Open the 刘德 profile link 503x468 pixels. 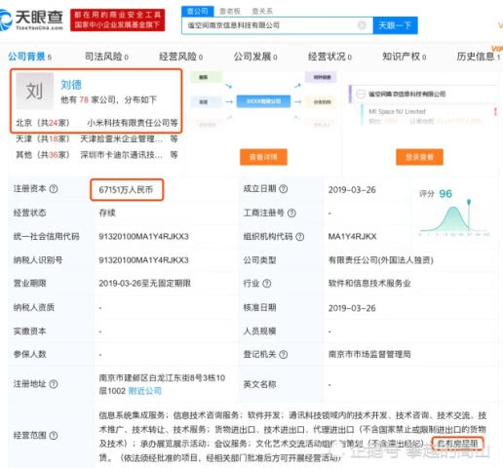click(x=71, y=85)
